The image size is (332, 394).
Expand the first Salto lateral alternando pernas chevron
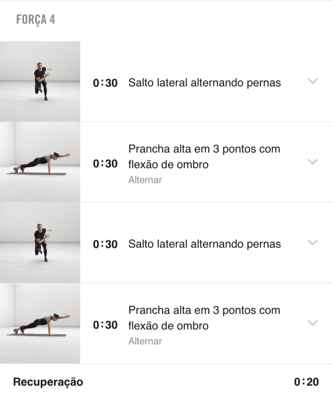click(x=312, y=81)
